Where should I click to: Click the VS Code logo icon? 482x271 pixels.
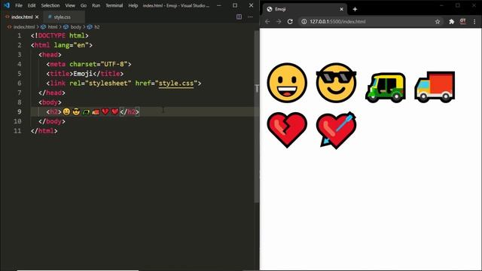coord(7,5)
